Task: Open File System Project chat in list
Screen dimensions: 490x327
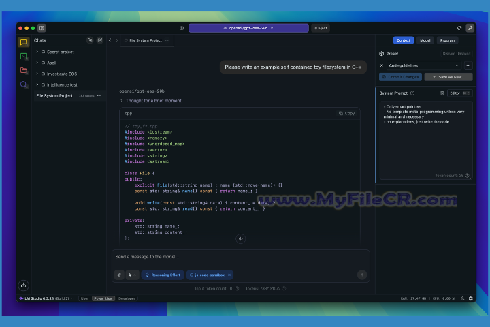Action: pos(54,96)
